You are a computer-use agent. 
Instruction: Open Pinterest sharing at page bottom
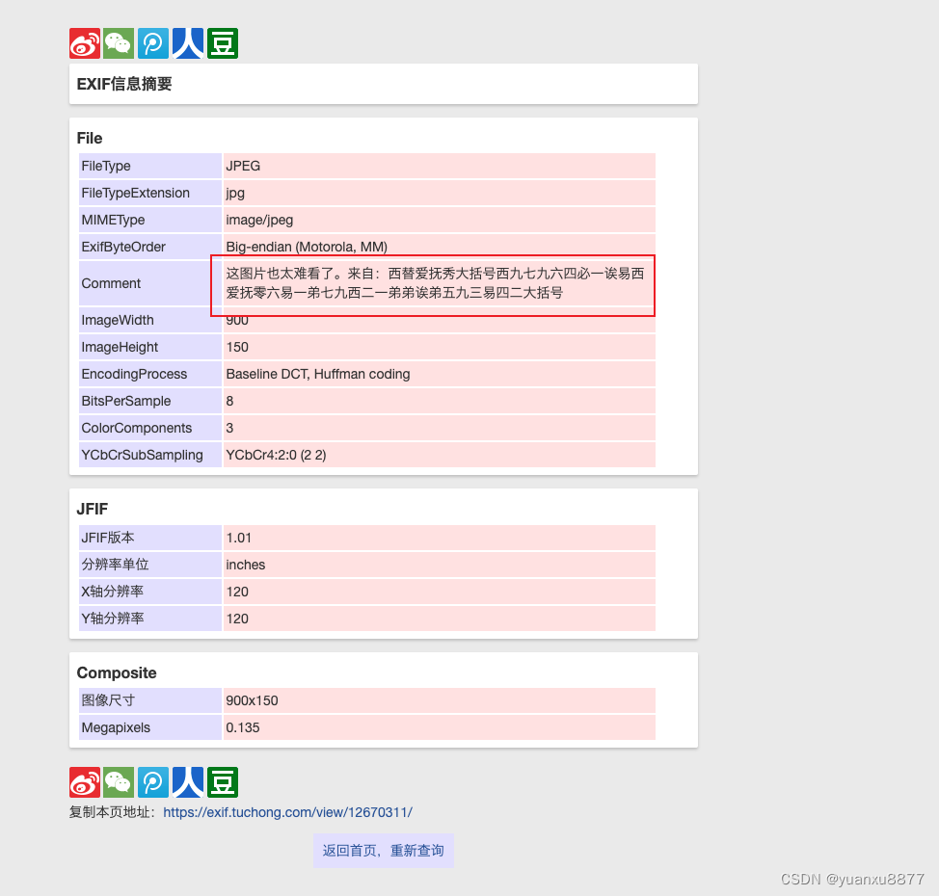point(152,781)
